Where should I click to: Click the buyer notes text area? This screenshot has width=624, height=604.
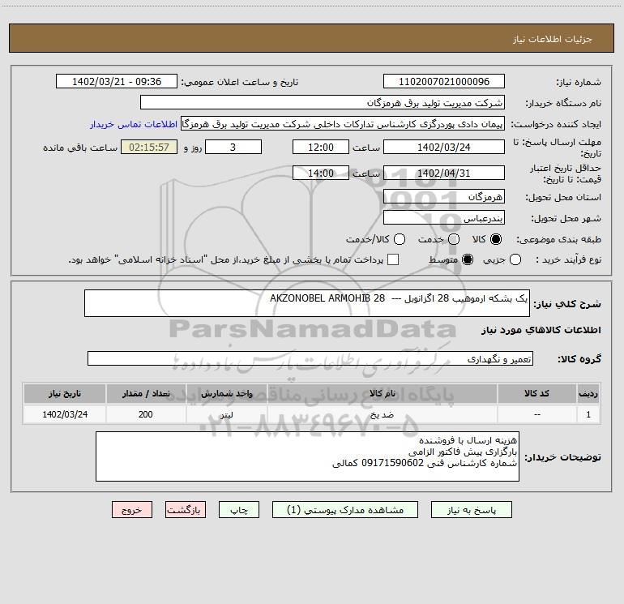click(x=307, y=456)
